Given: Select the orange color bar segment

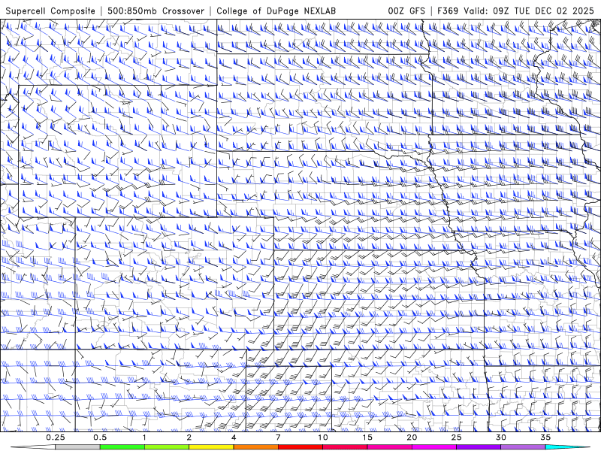Looking at the screenshot, I should 255,447.
